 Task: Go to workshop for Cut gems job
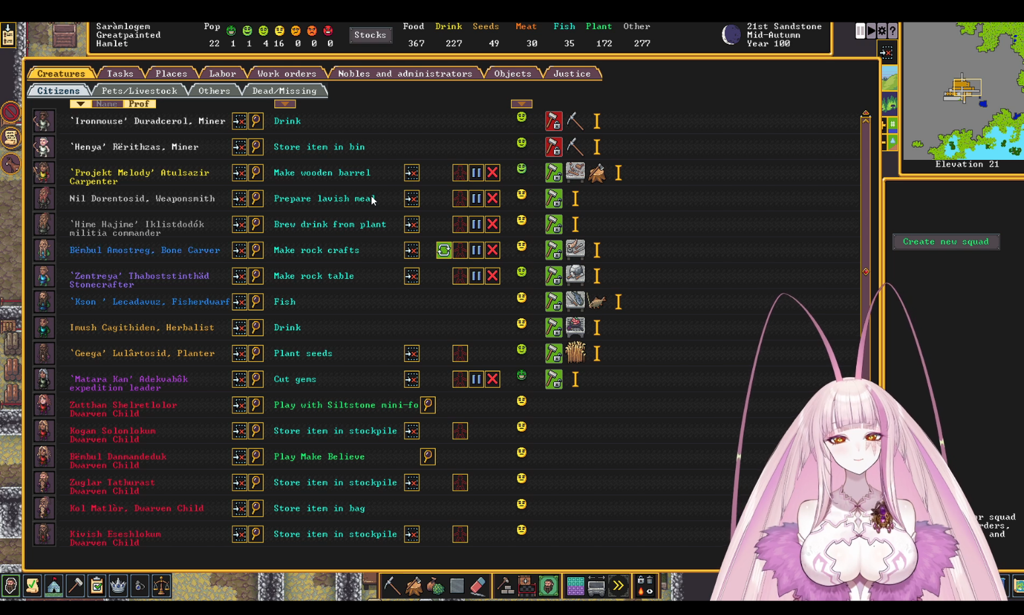pos(412,379)
